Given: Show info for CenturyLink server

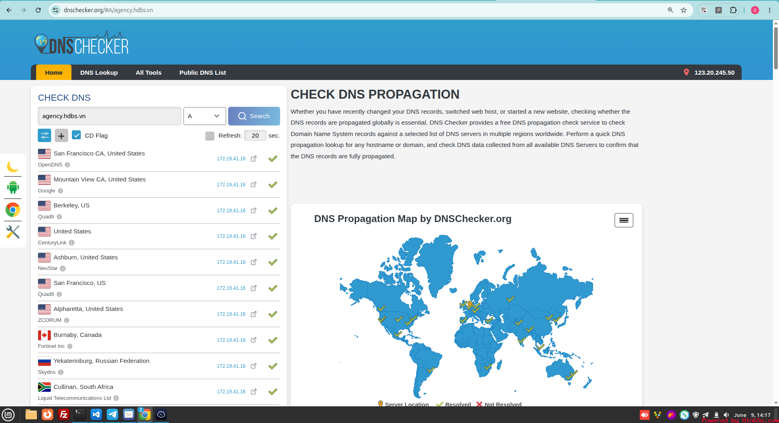Looking at the screenshot, I should [x=72, y=243].
